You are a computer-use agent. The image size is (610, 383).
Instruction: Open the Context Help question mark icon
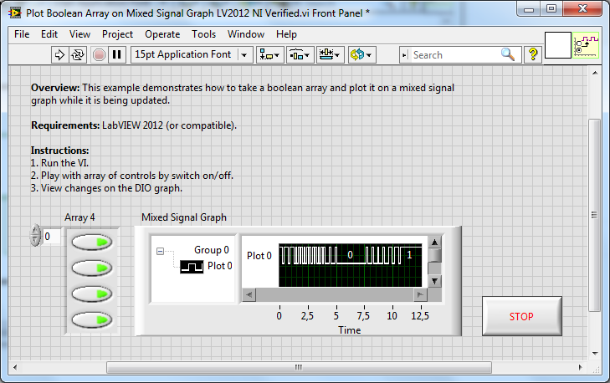[x=533, y=54]
